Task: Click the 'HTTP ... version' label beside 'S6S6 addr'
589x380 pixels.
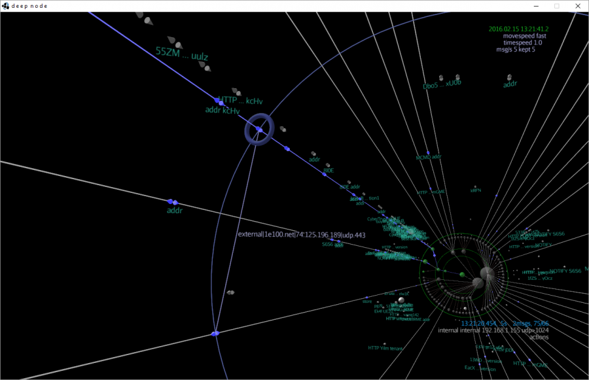Action: pos(395,247)
